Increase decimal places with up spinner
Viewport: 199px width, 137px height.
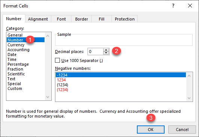tap(106, 50)
